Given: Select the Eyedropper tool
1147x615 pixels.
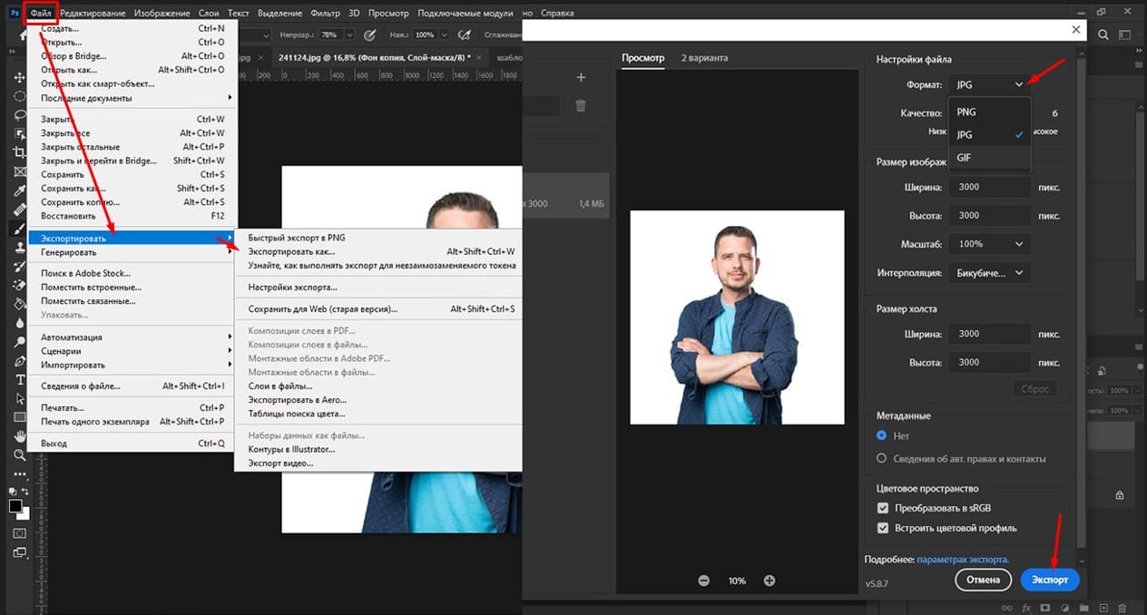Looking at the screenshot, I should 19,191.
